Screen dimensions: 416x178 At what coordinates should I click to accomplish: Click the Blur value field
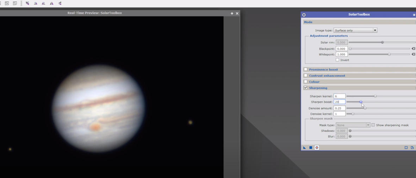[x=342, y=136]
